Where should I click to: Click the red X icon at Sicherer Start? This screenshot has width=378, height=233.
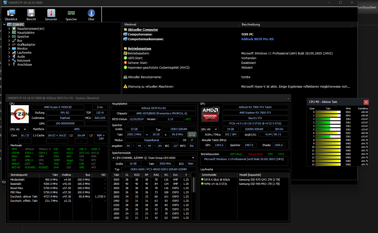click(x=125, y=63)
